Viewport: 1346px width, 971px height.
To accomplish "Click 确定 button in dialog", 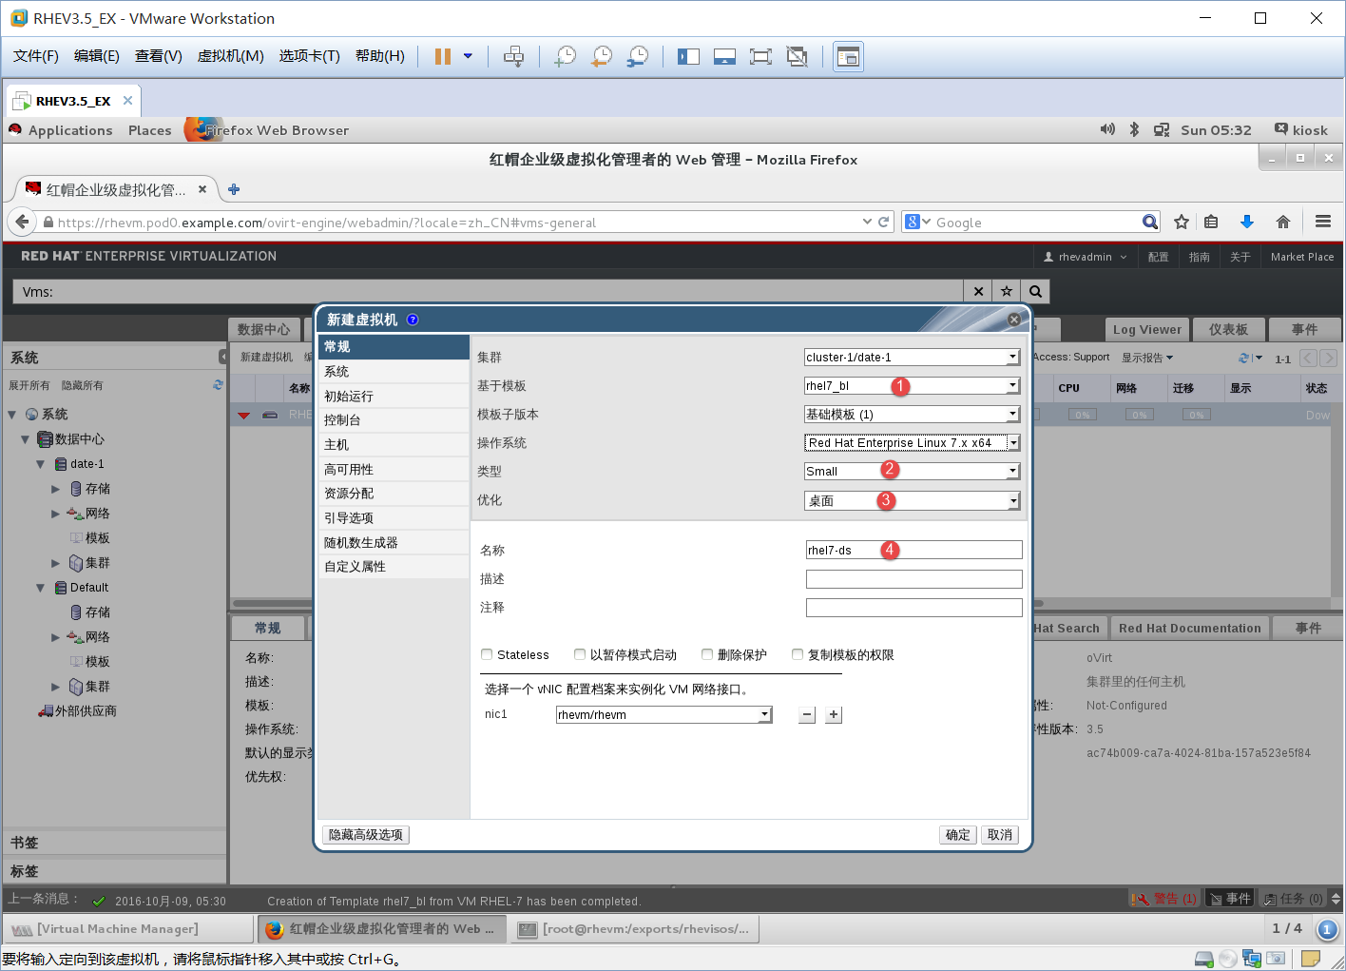I will (x=957, y=835).
